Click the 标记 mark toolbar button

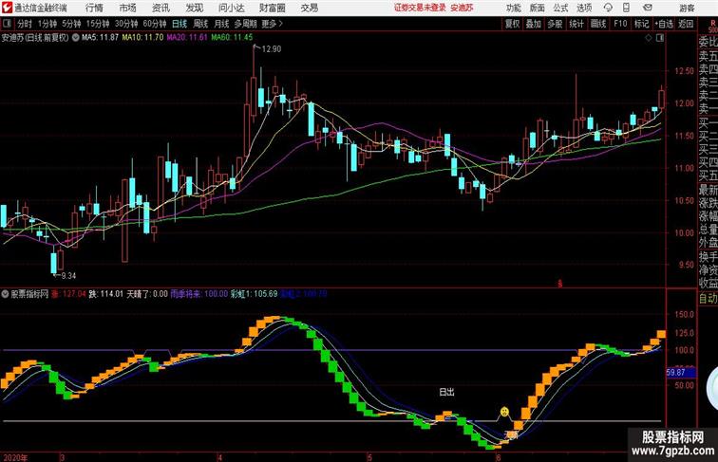pos(641,24)
